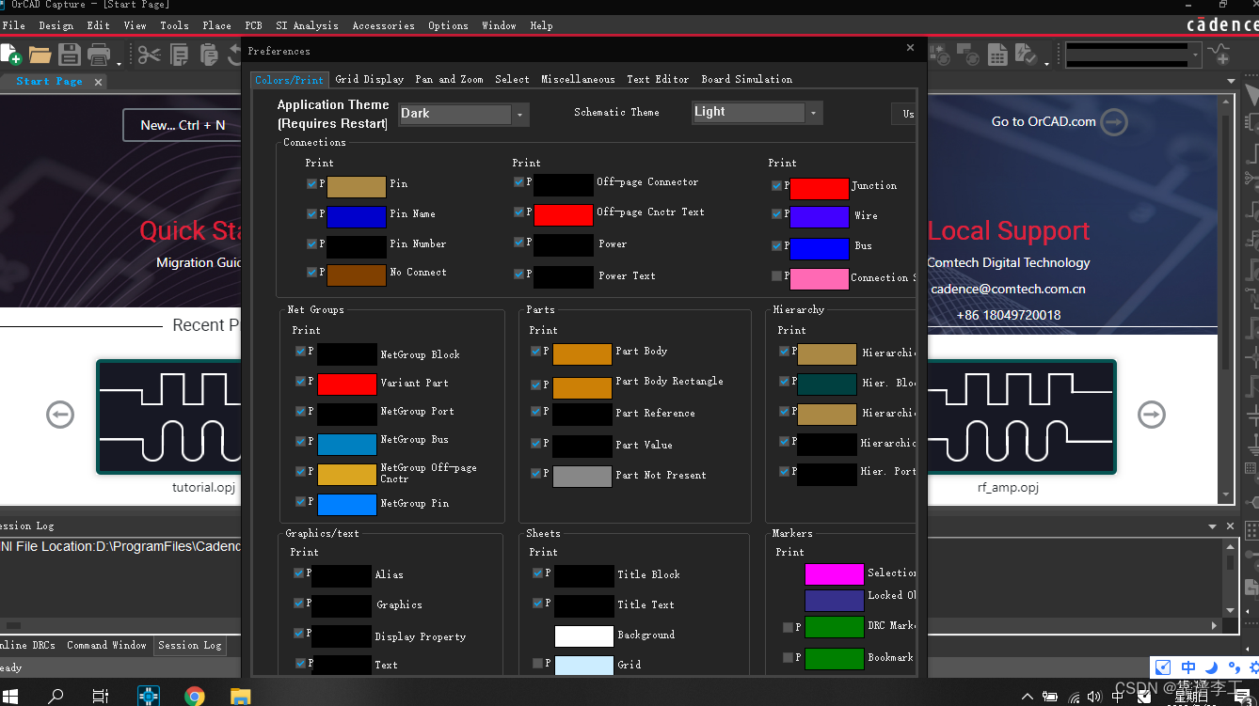Open the Miscellaneous preferences tab

(578, 79)
